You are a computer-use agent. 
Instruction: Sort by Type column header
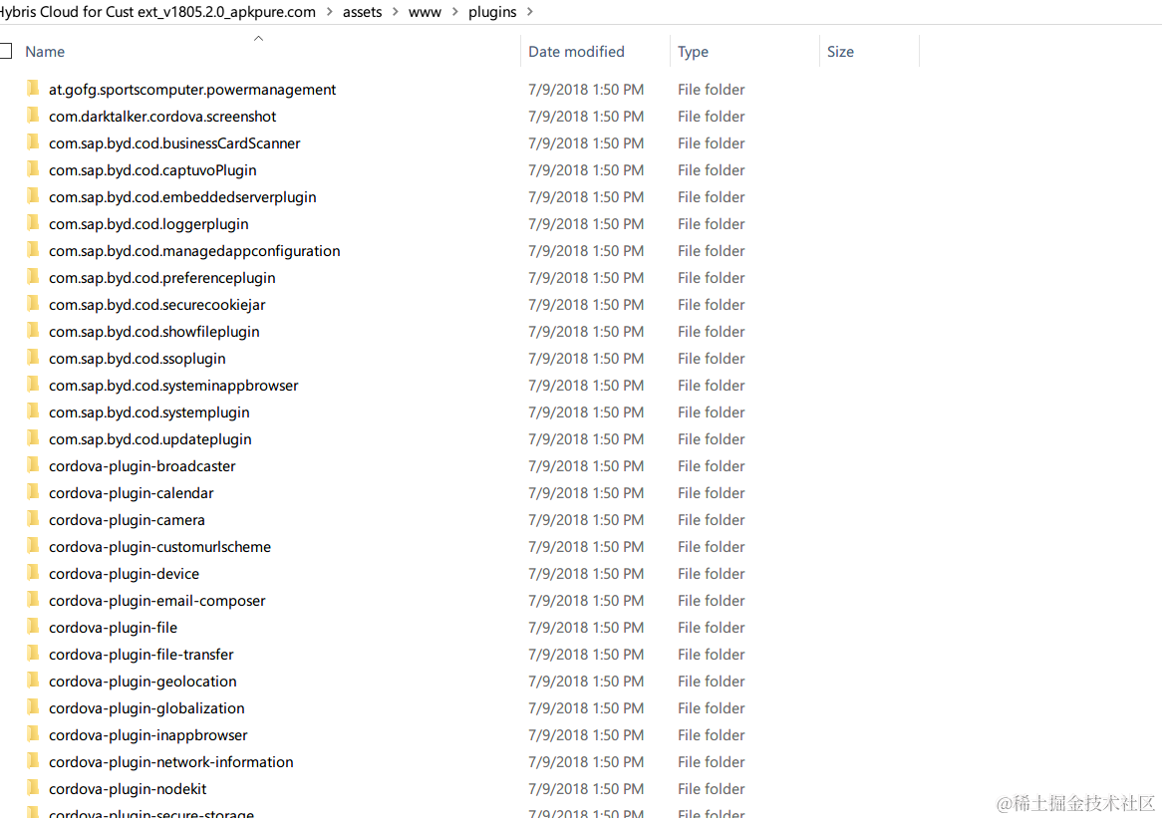pos(693,52)
